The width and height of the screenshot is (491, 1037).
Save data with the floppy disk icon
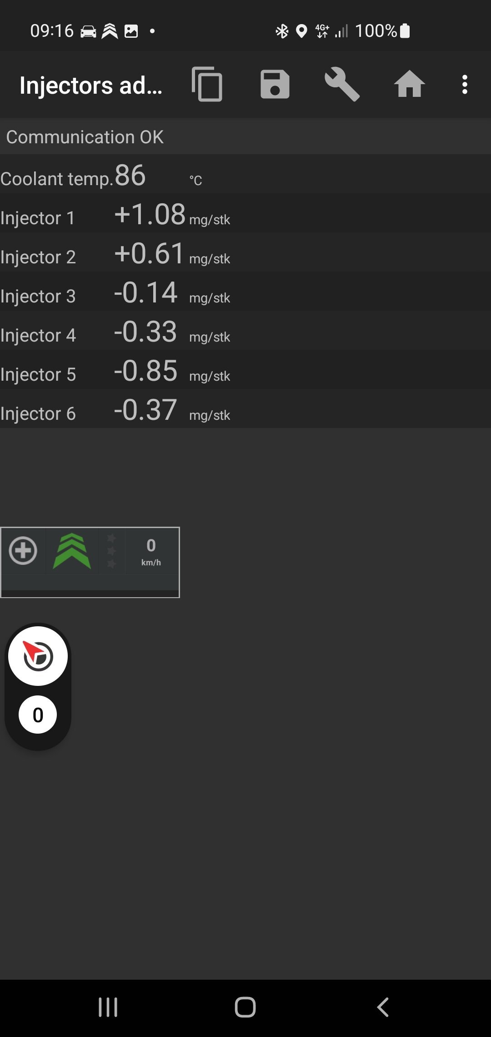[x=275, y=84]
